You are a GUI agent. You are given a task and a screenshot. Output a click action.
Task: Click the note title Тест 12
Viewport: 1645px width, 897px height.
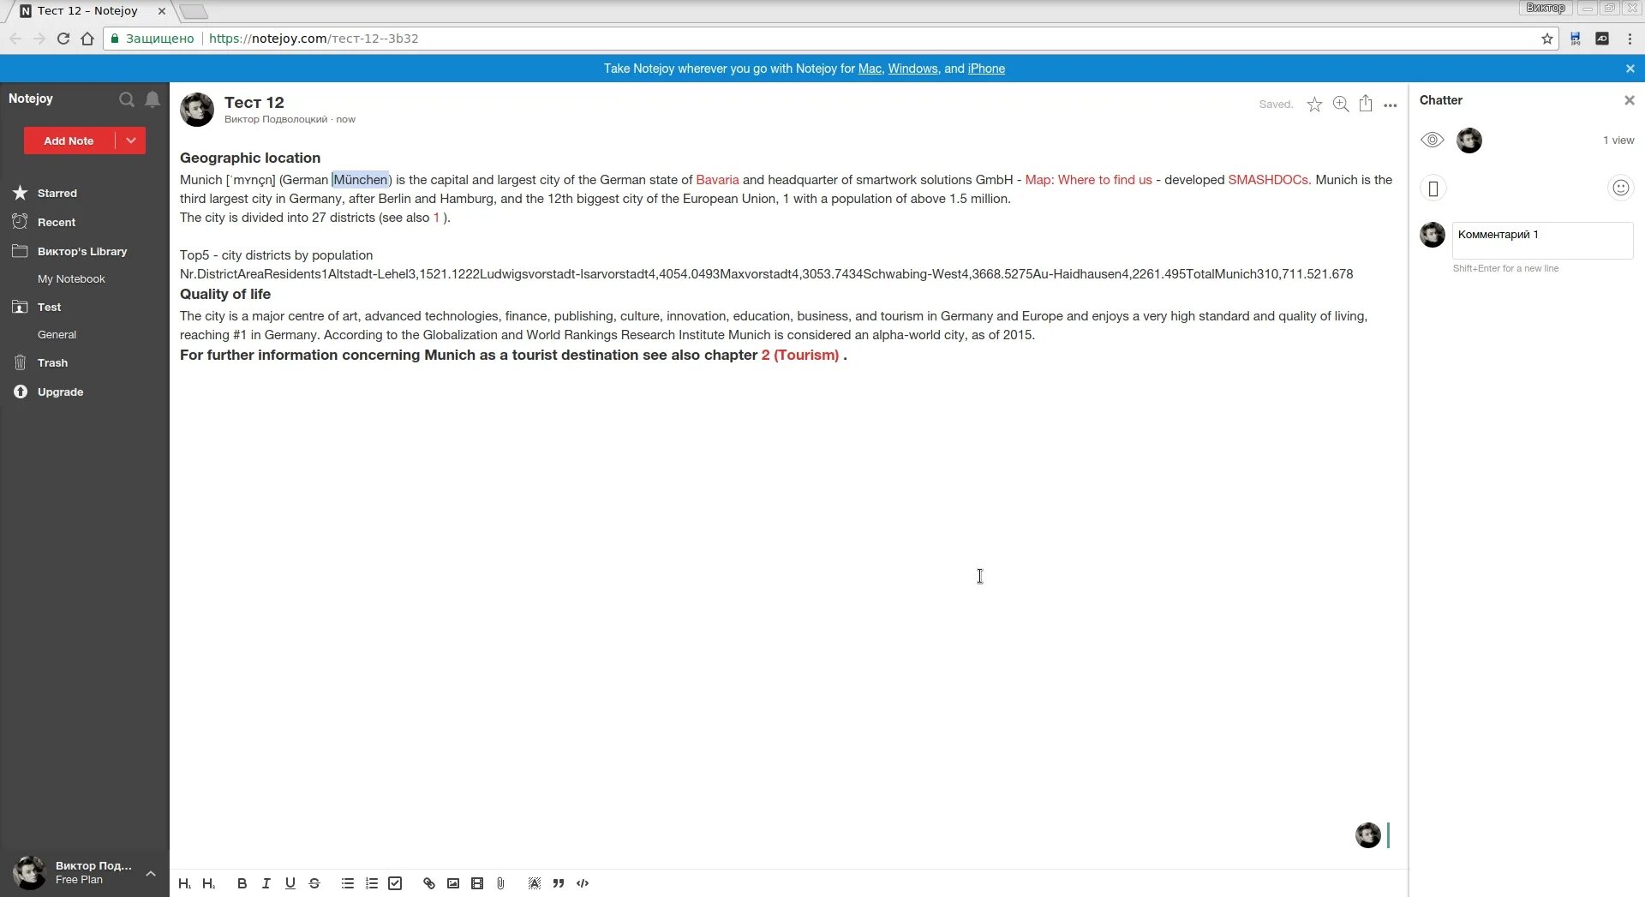click(254, 103)
